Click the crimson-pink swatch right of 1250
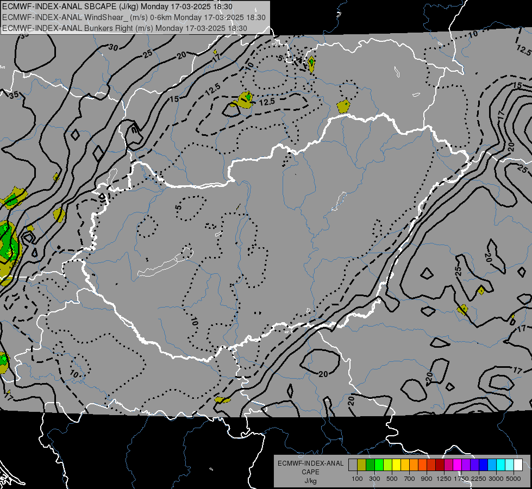The width and height of the screenshot is (532, 489). [x=448, y=465]
